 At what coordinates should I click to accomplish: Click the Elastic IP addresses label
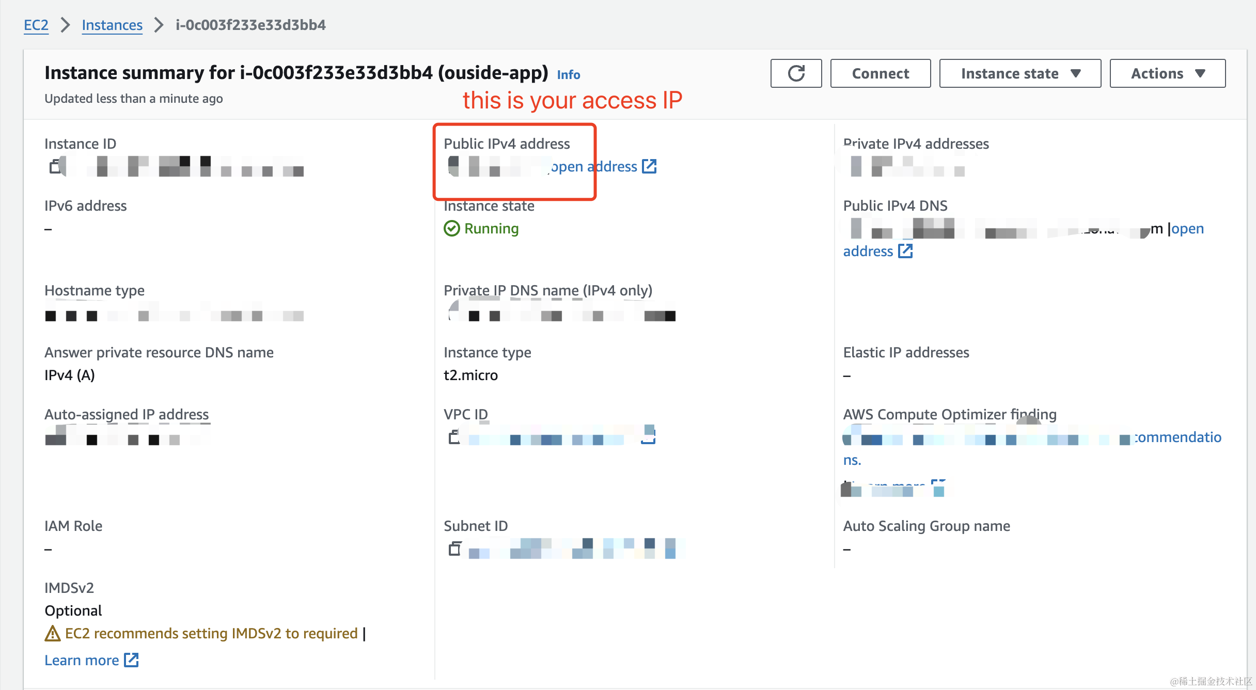click(x=906, y=352)
